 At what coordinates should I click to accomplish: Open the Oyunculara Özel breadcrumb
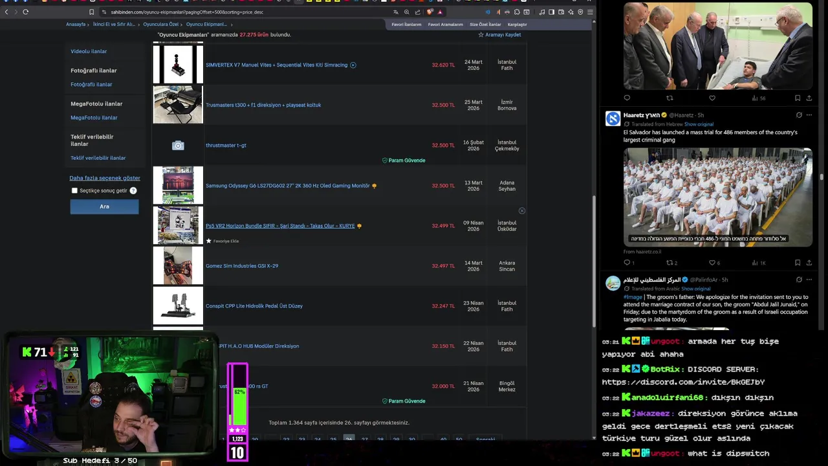(x=160, y=25)
